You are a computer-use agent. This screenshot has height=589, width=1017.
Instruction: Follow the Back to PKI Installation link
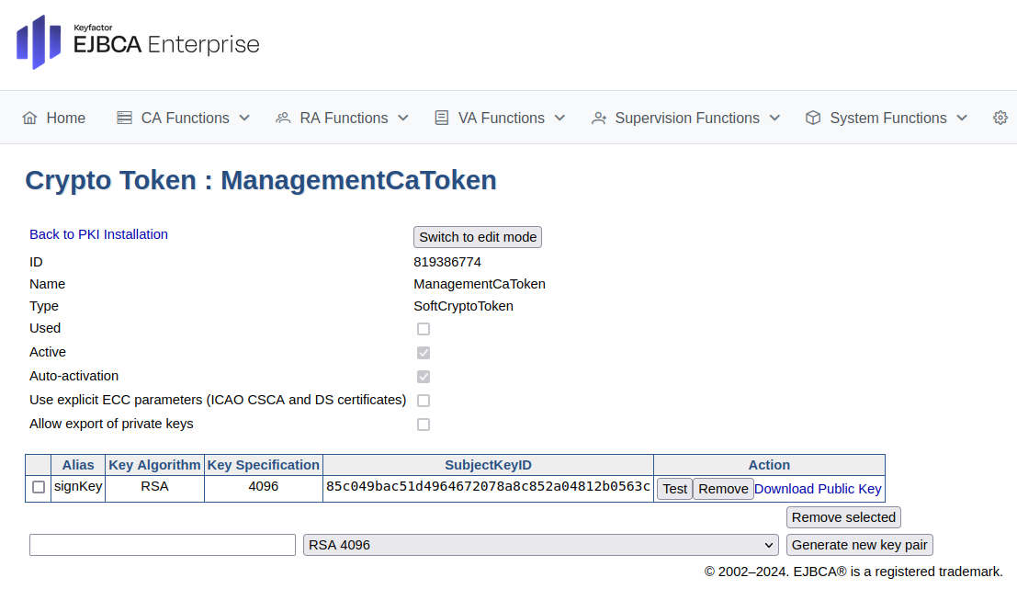point(98,234)
